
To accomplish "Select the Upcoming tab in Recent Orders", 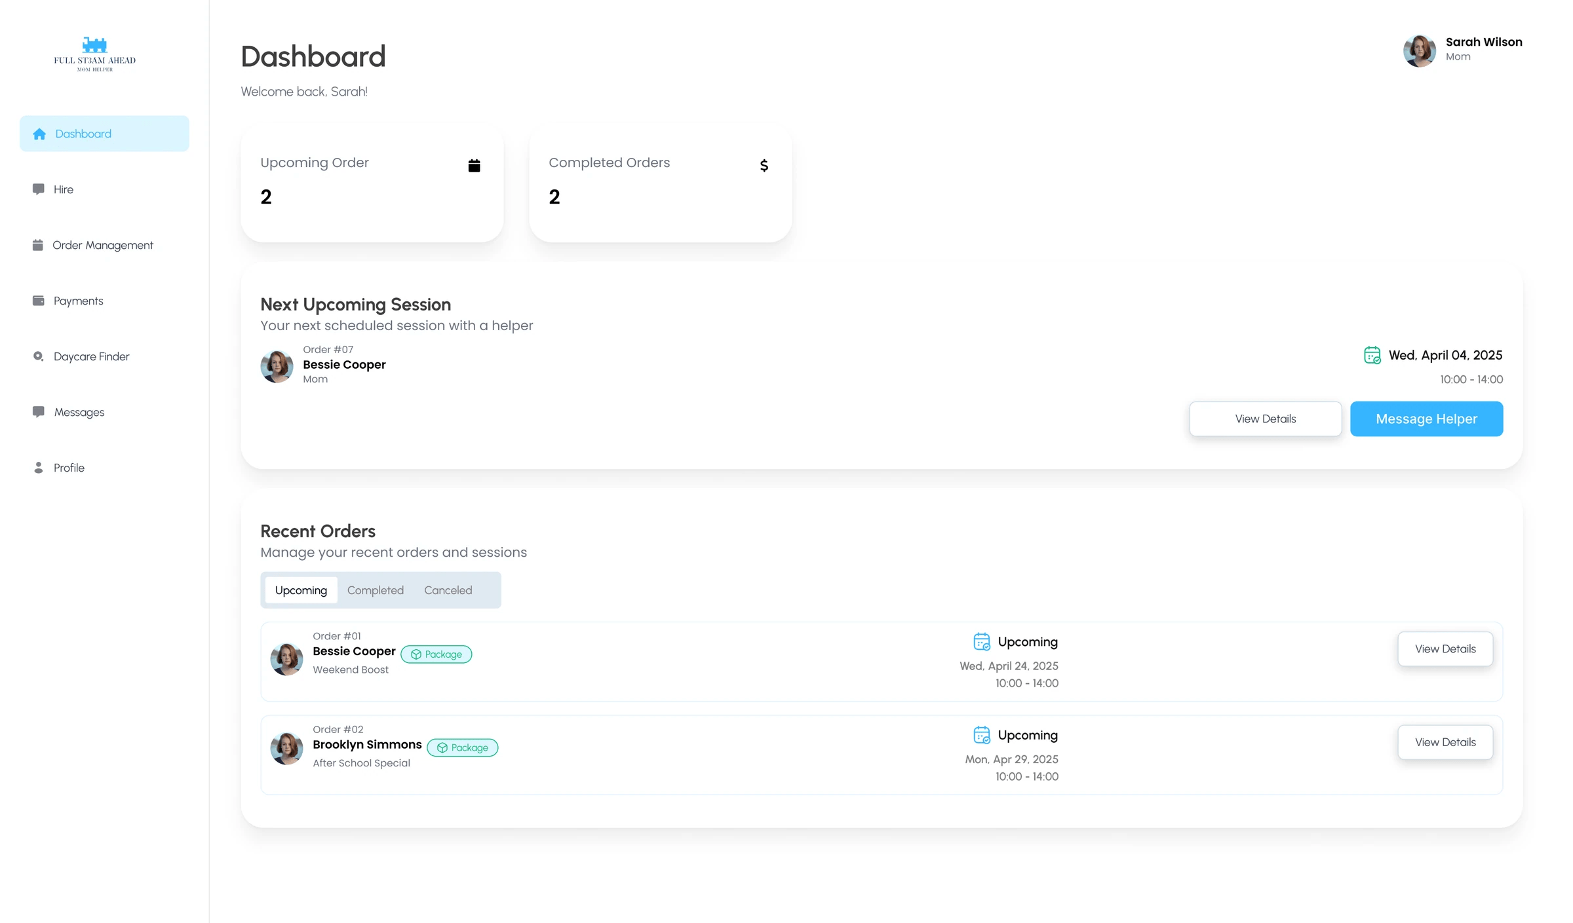I will pos(301,590).
